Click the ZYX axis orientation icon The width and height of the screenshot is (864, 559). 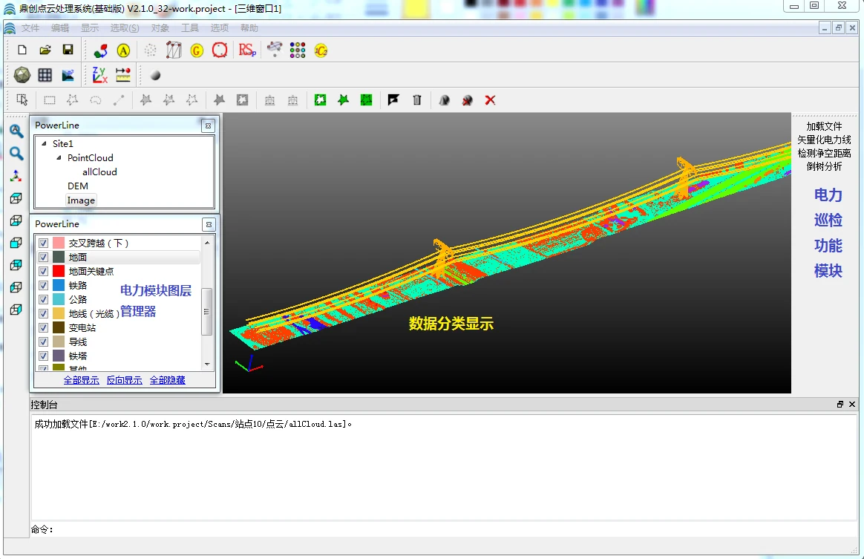pyautogui.click(x=99, y=75)
